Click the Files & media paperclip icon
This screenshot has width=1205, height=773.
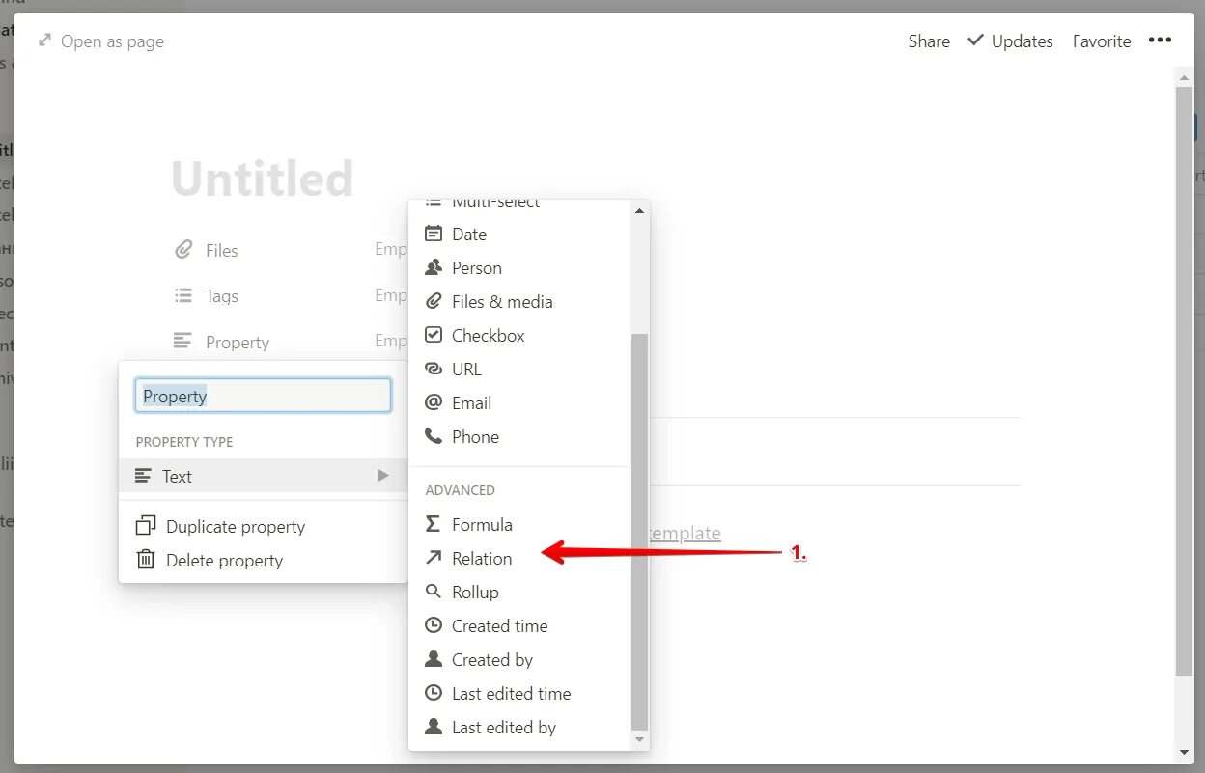click(434, 301)
